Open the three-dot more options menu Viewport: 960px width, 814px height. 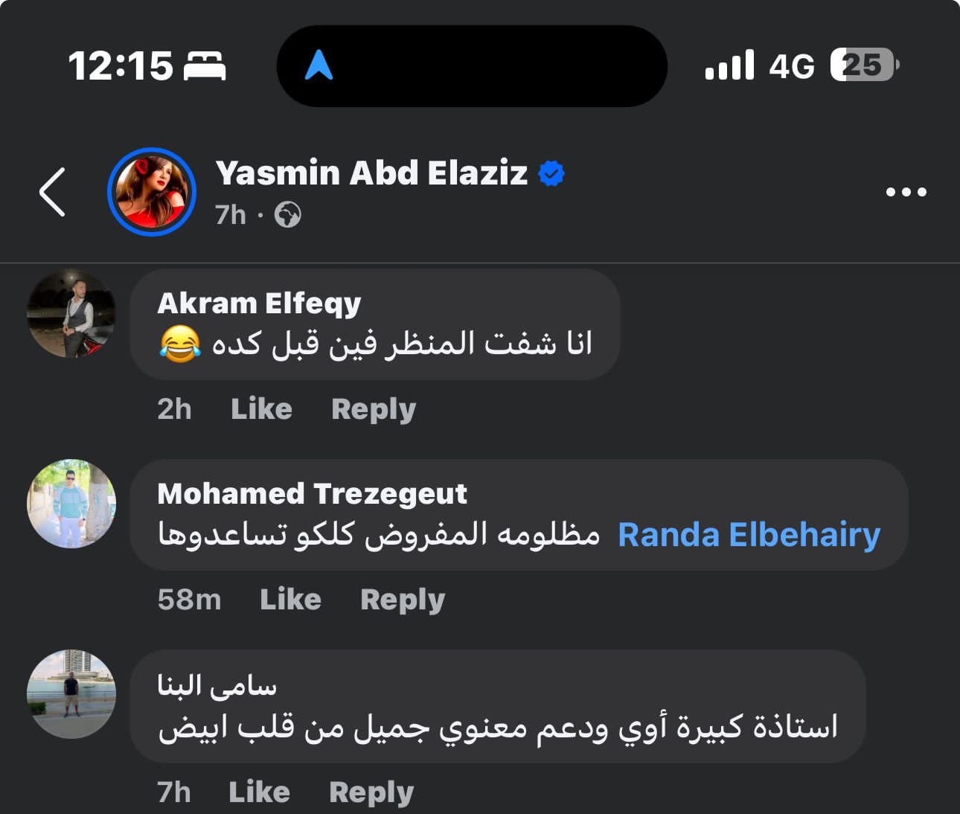[x=906, y=192]
